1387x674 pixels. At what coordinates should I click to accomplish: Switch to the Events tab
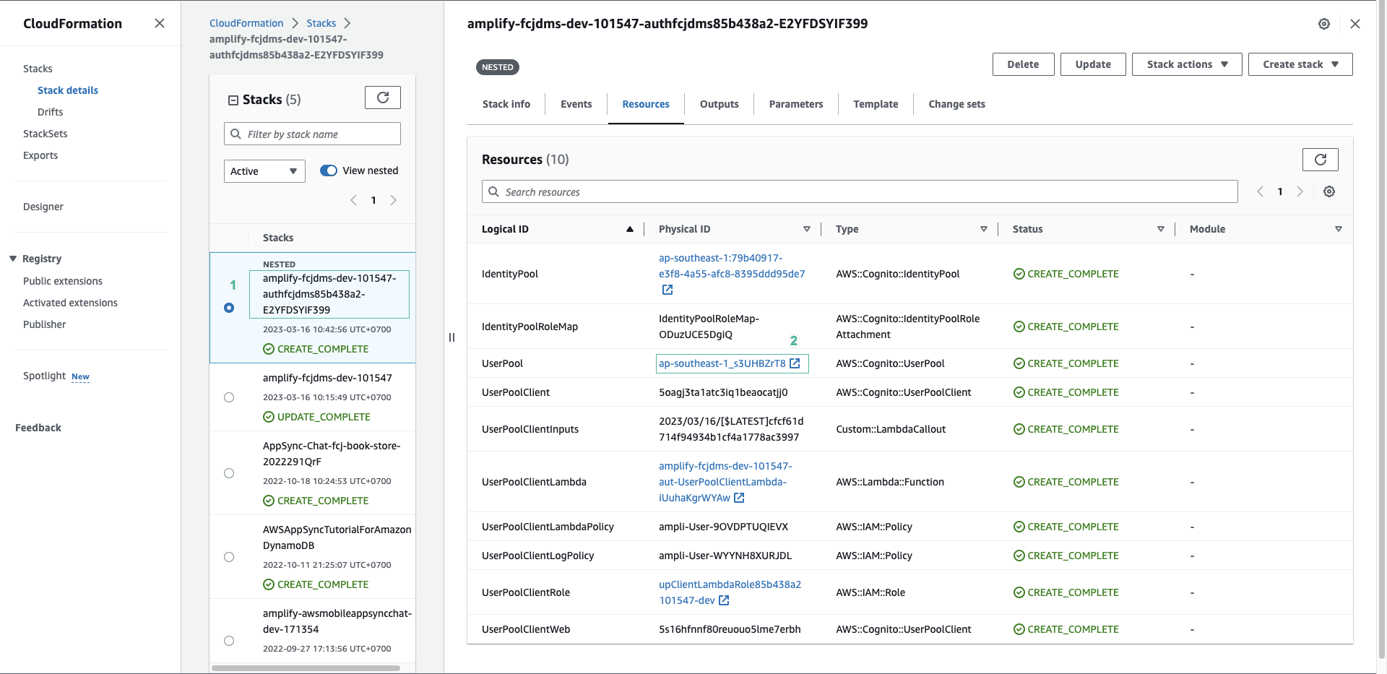point(576,104)
